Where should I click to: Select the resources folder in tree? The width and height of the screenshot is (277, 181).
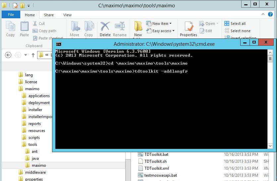(33, 131)
